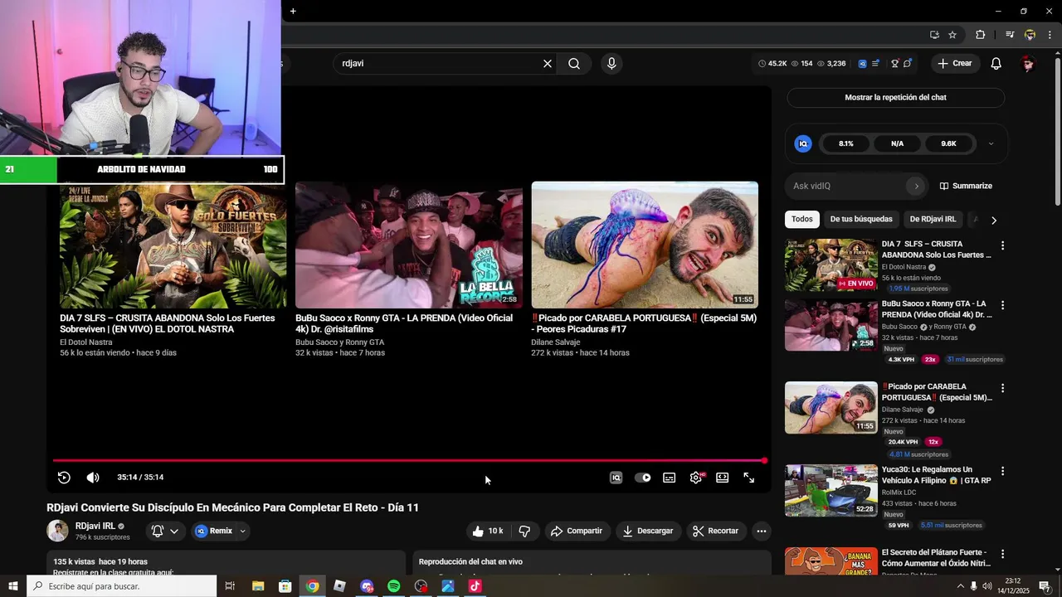Open the RDjavi IRL channel name link
This screenshot has height=597, width=1062.
point(95,526)
